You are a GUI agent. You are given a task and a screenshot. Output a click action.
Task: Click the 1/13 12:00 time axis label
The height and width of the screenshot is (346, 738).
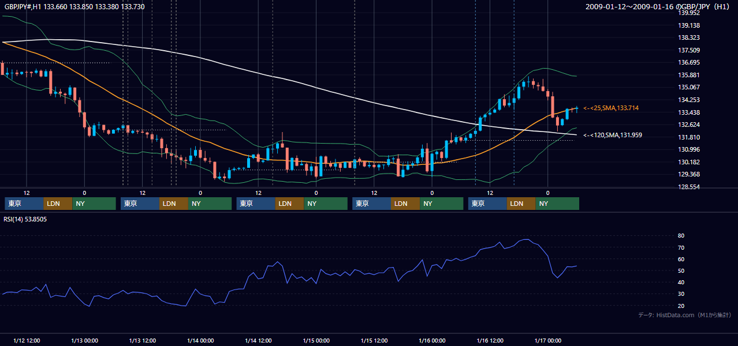143,340
